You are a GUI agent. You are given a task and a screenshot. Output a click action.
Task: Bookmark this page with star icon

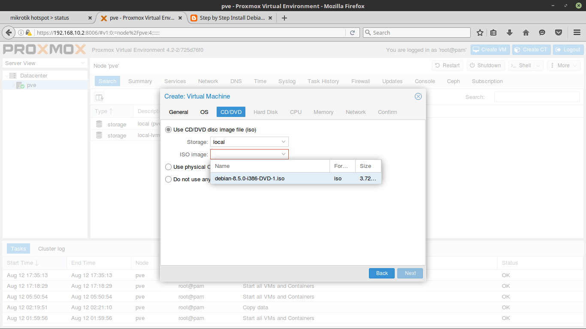[x=480, y=33]
